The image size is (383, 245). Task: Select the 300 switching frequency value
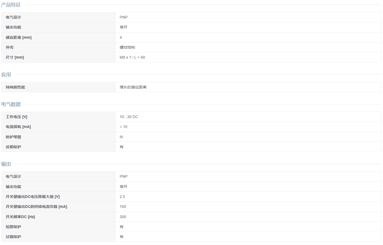point(123,217)
